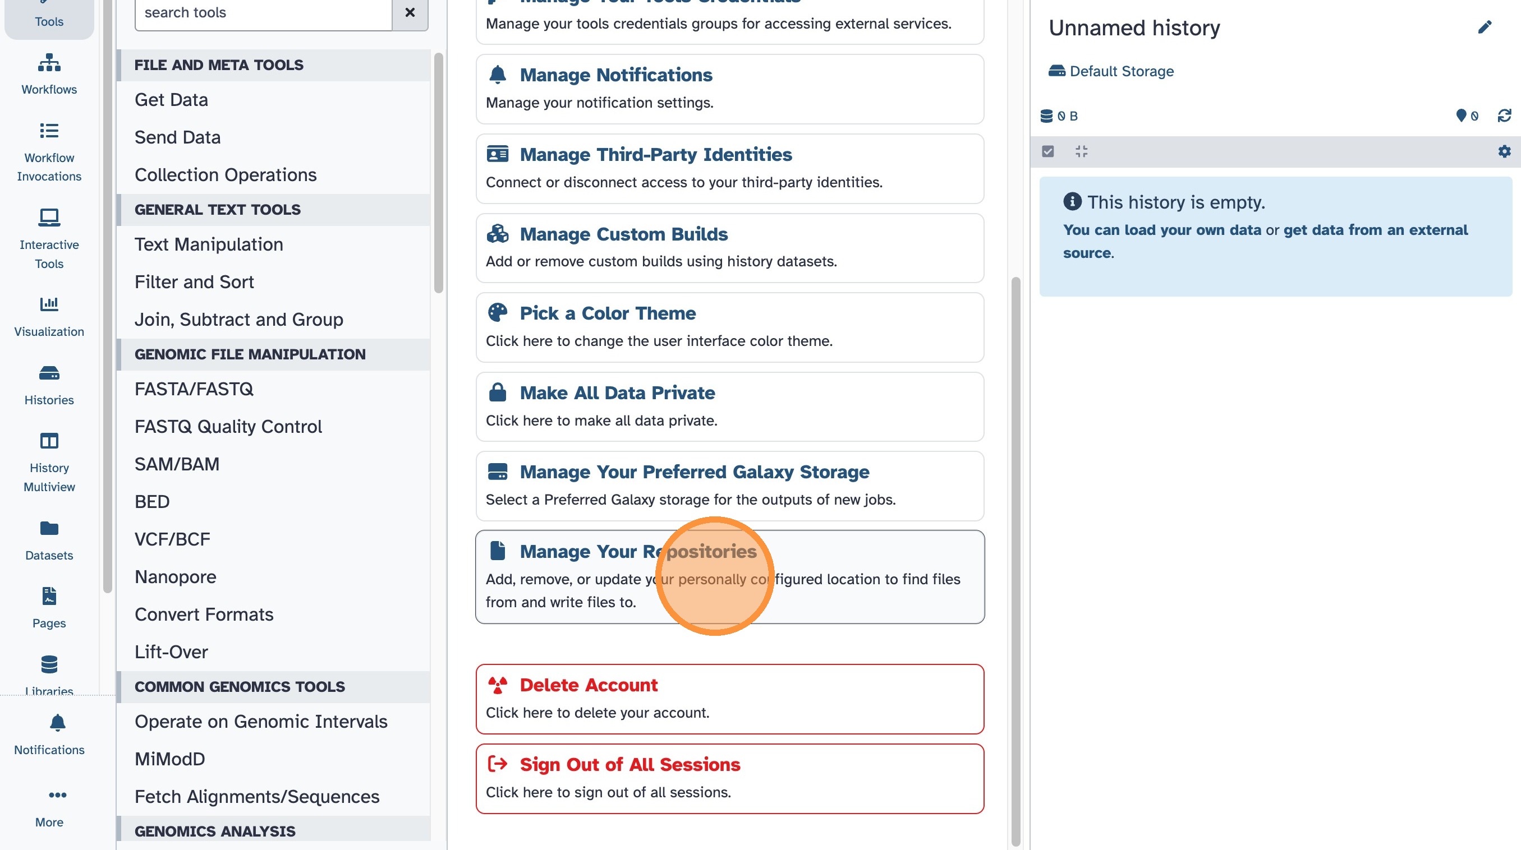Image resolution: width=1521 pixels, height=850 pixels.
Task: Open Pick a Color Theme option
Action: [x=607, y=313]
